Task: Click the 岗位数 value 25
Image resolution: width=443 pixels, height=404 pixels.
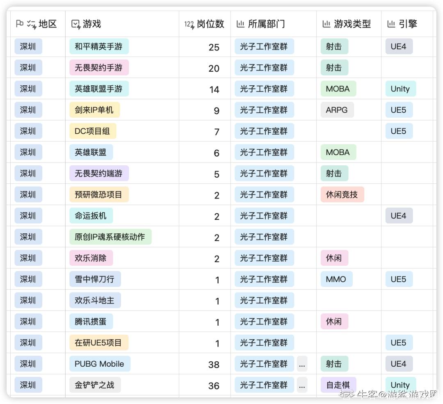Action: pos(214,47)
